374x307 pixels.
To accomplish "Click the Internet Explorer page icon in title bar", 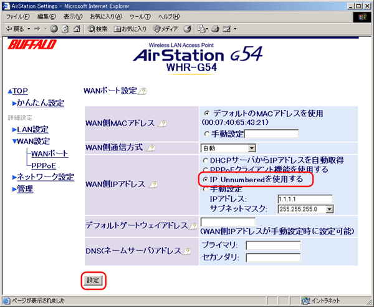I will pyautogui.click(x=7, y=6).
